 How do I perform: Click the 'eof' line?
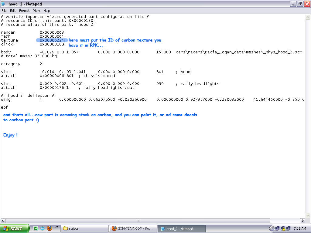[4, 107]
